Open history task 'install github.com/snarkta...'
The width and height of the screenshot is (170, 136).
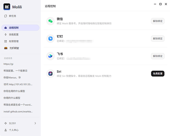[18, 112]
